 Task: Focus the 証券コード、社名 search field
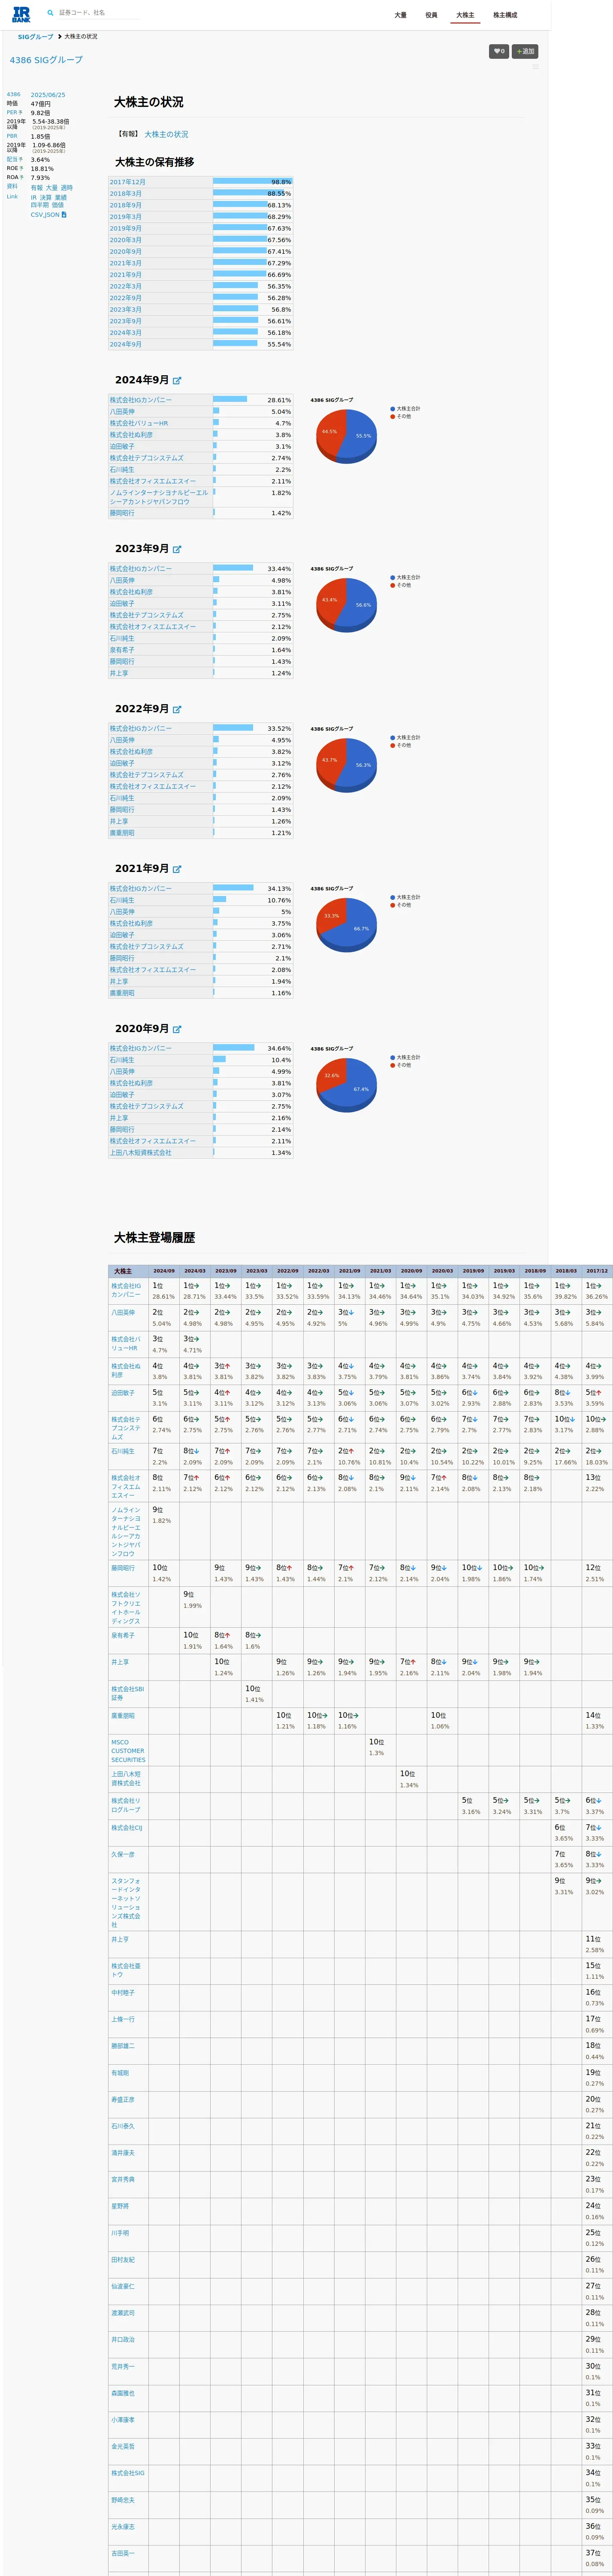coord(98,13)
